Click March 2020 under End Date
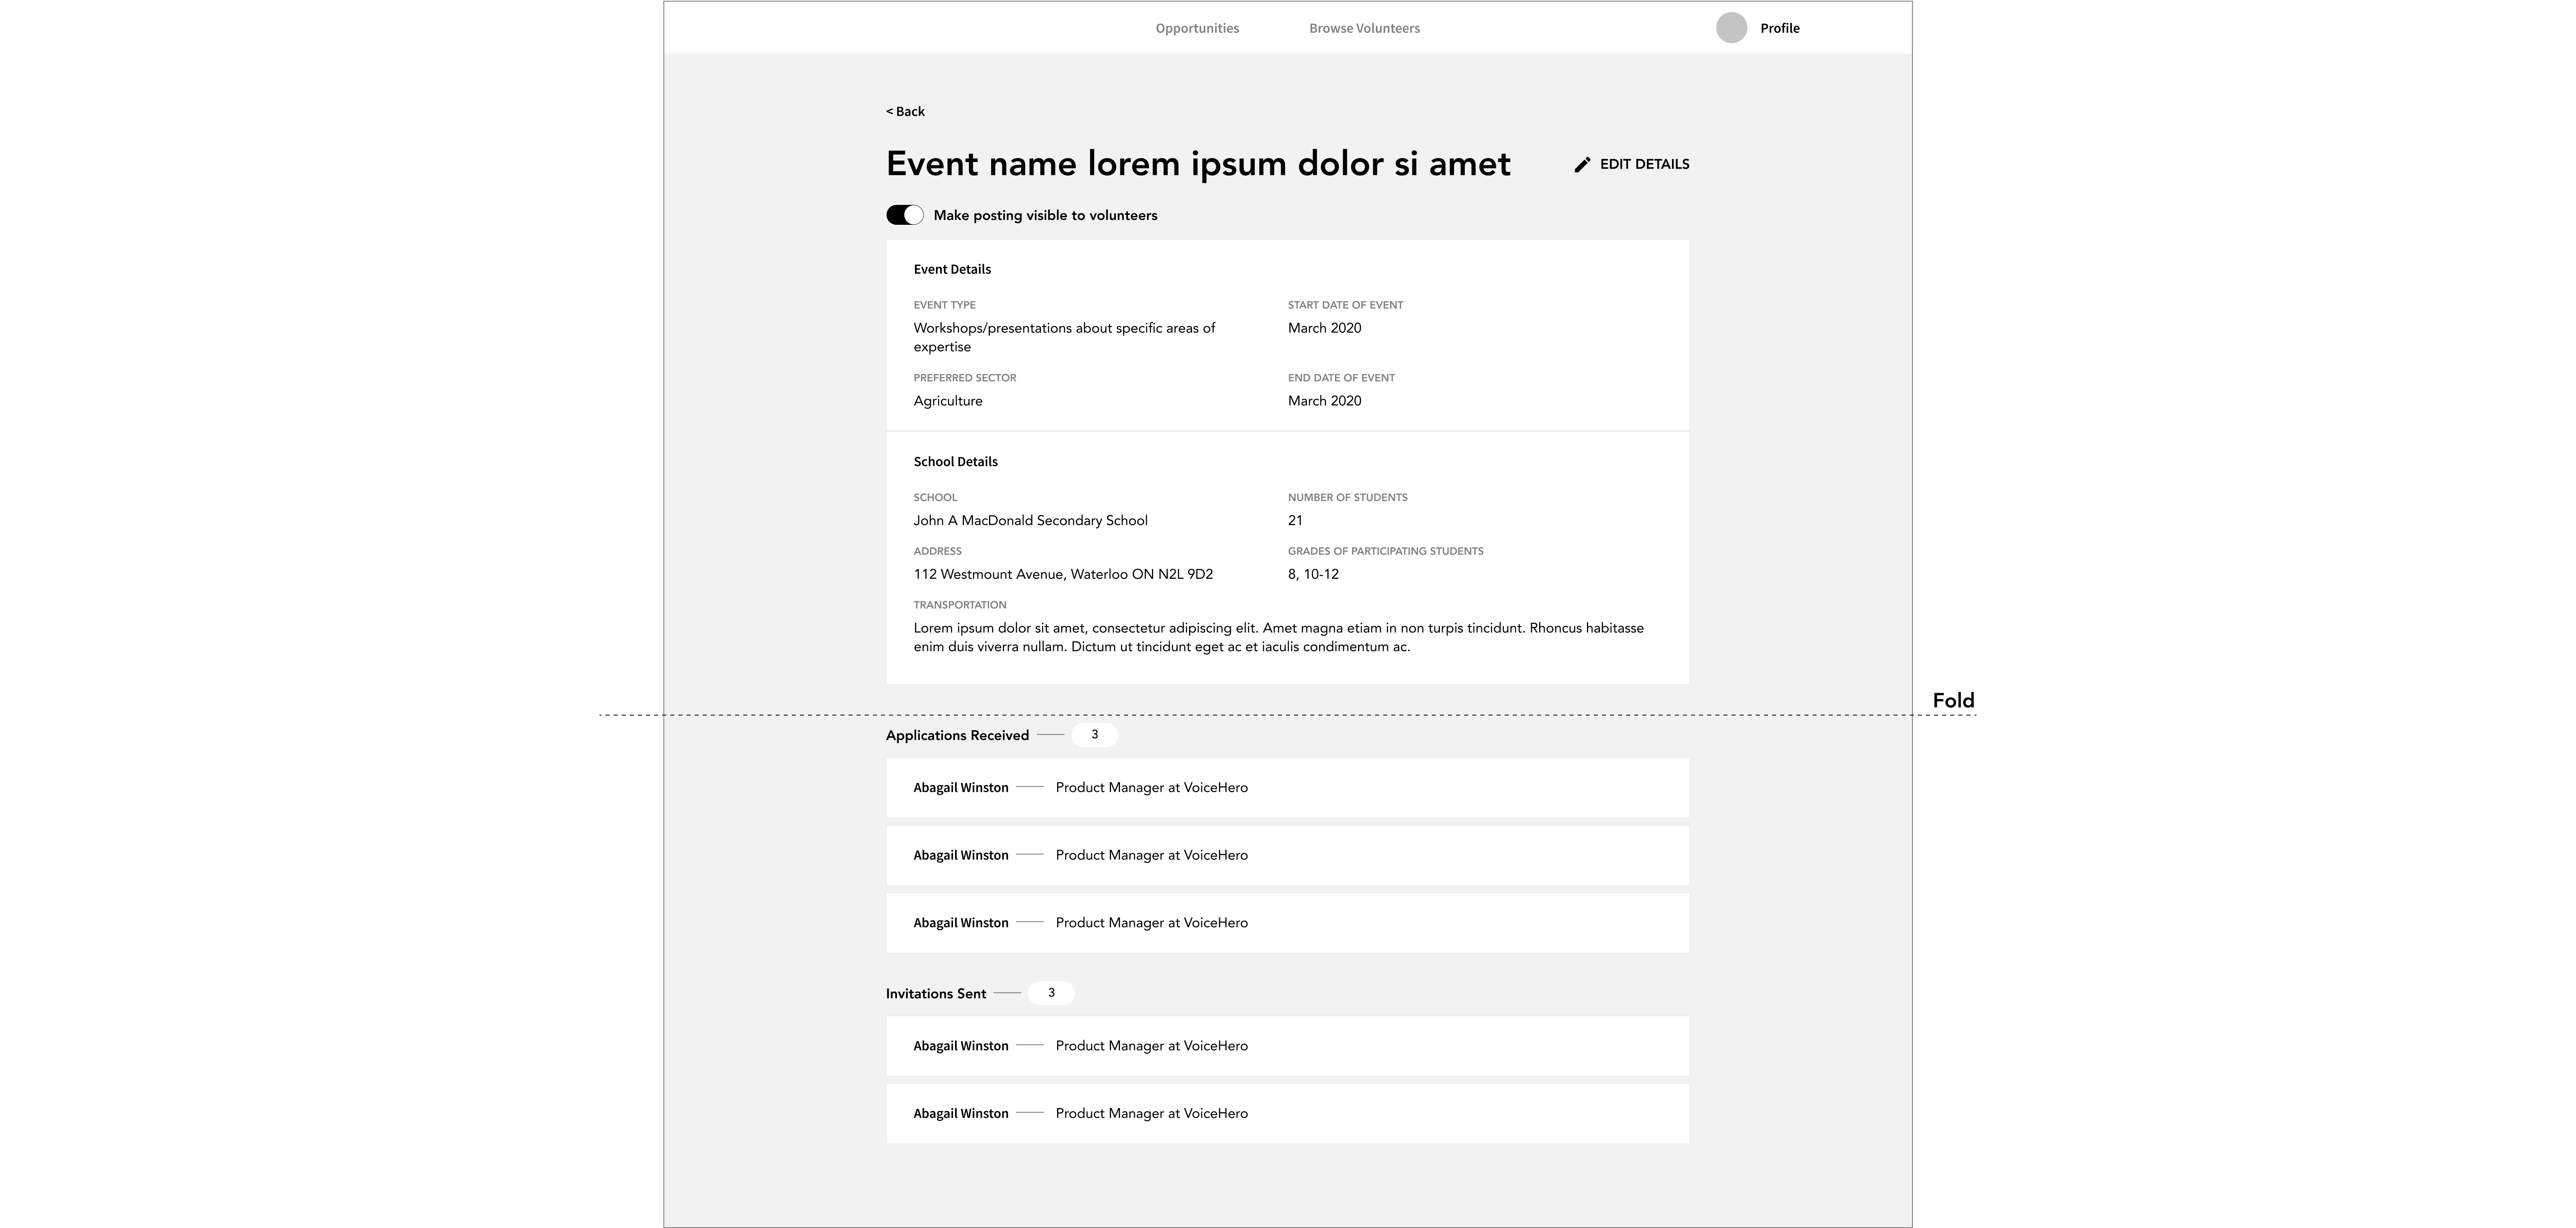Viewport: 2576px width, 1228px height. pos(1324,401)
